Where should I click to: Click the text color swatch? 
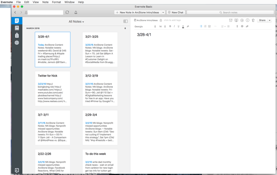click(x=183, y=27)
